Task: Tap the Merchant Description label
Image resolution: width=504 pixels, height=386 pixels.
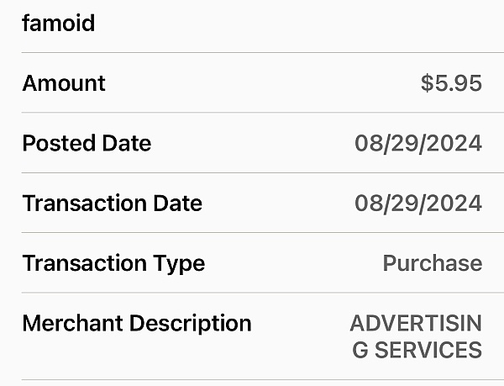Action: (137, 323)
